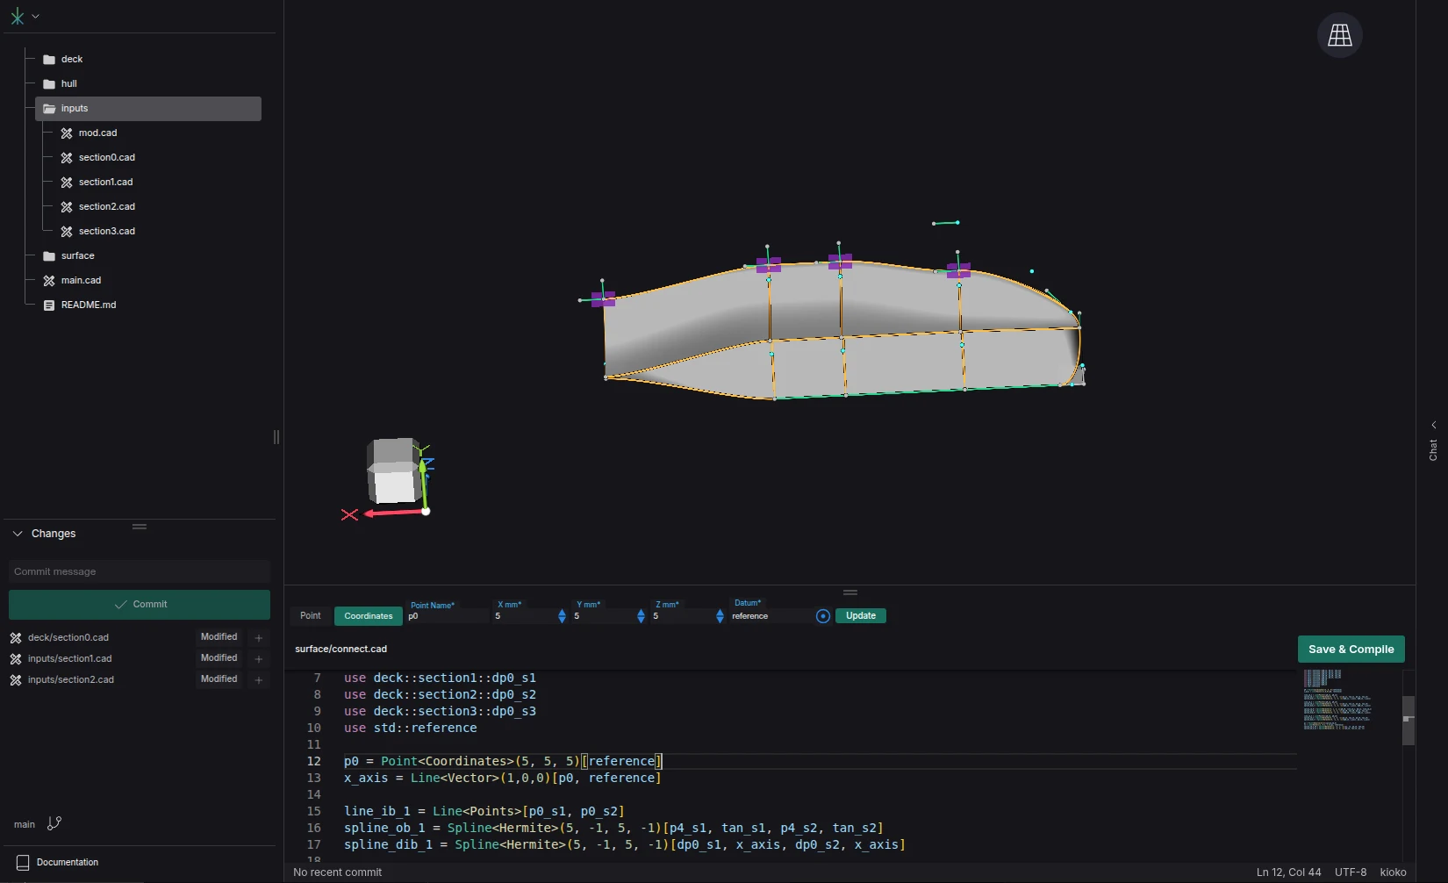Click the purple section marker at left end
This screenshot has height=883, width=1448.
pos(603,299)
